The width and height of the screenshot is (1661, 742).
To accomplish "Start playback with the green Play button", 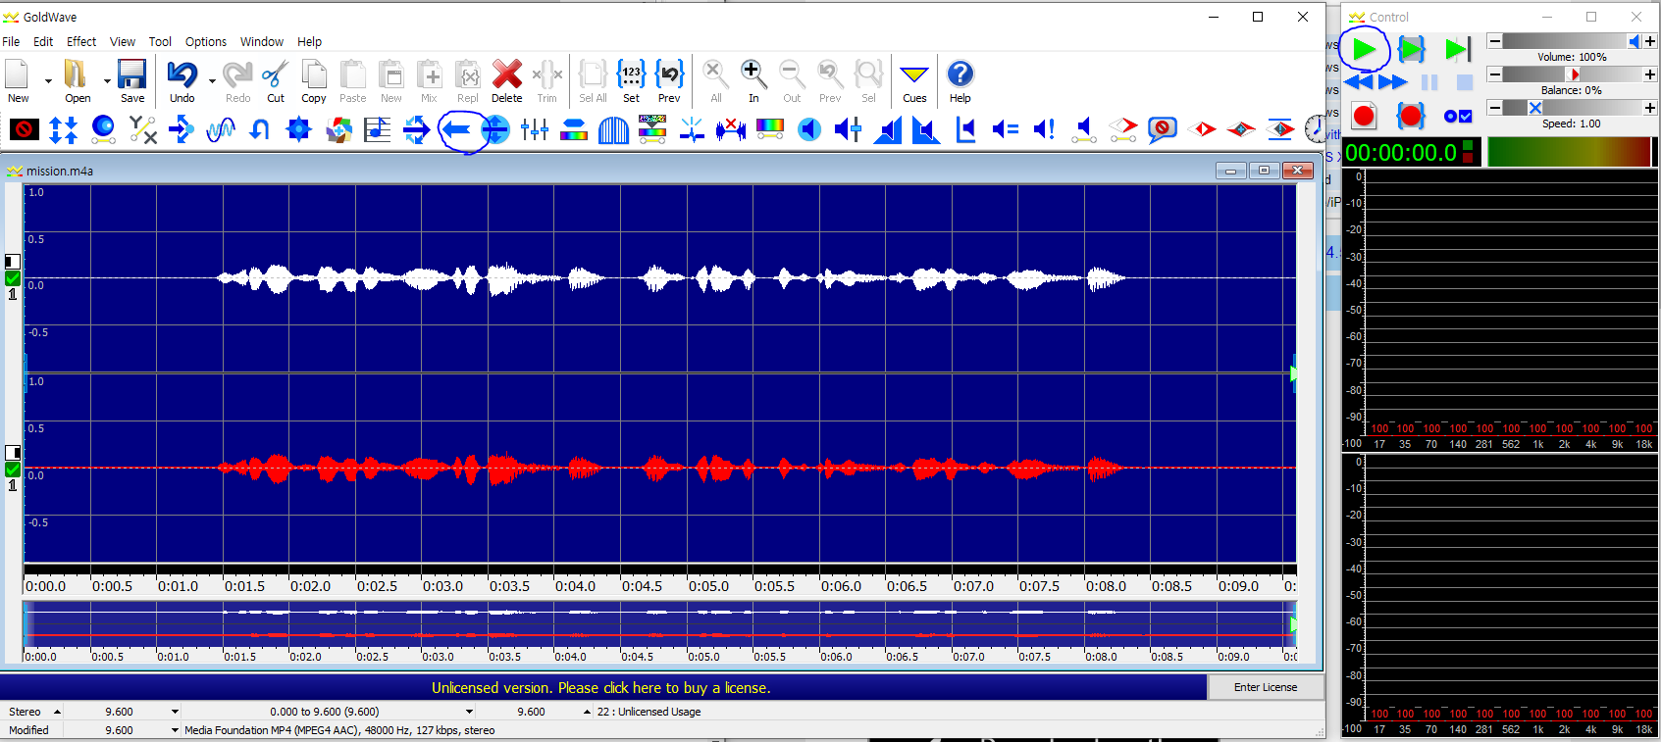I will click(x=1364, y=49).
